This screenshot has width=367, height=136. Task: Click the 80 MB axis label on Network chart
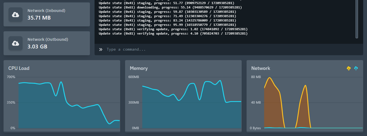(x=256, y=77)
